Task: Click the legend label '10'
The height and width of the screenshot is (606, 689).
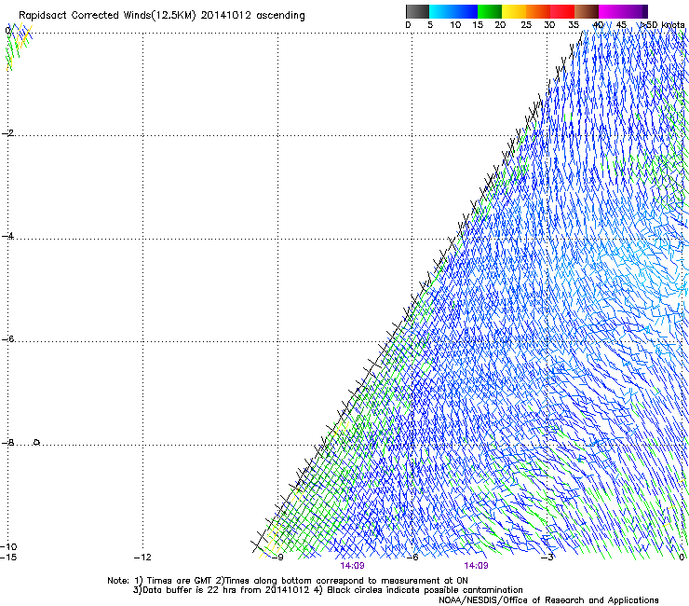Action: point(455,25)
